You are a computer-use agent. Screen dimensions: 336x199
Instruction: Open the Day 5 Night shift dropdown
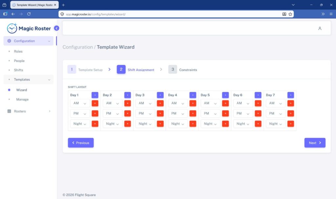tap(210, 124)
